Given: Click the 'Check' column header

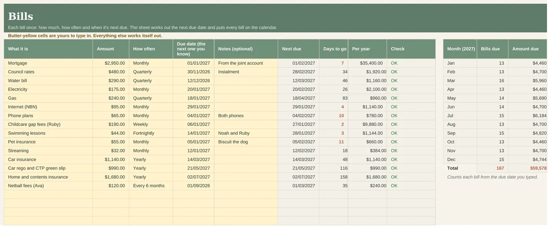Looking at the screenshot, I should pos(411,49).
